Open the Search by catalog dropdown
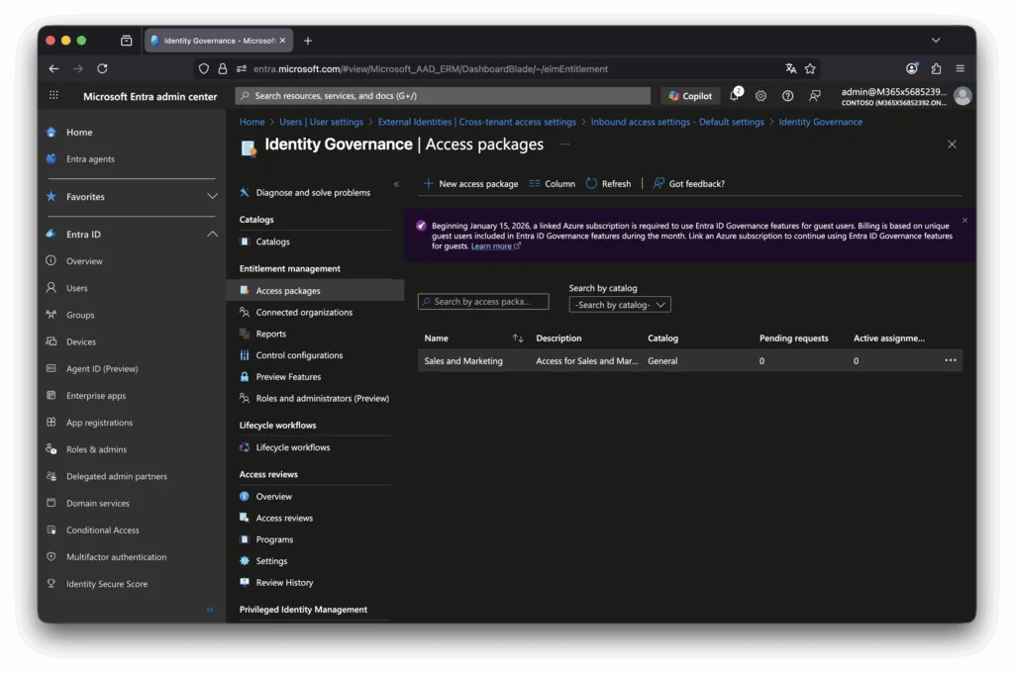The height and width of the screenshot is (673, 1014). [x=620, y=305]
